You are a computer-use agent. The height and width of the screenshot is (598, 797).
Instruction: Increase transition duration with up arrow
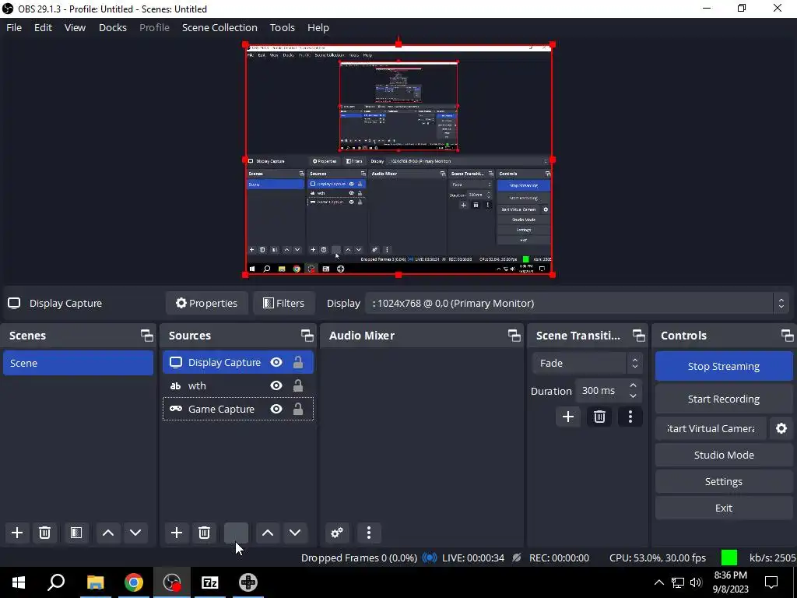tap(633, 385)
